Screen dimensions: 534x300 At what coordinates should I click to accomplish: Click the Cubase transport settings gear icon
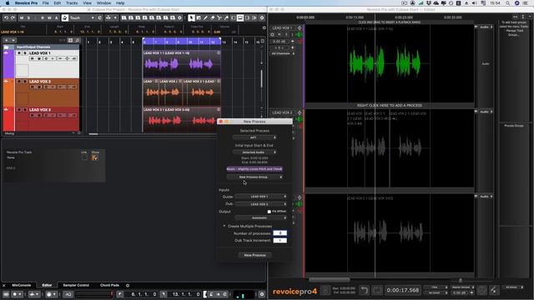pos(262,294)
